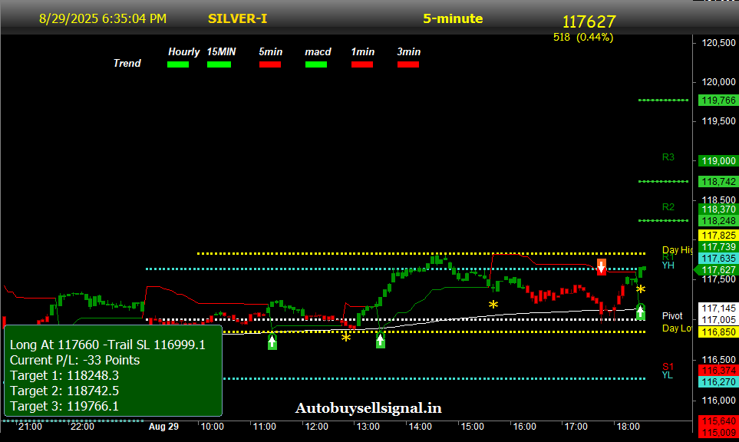739x442 pixels.
Task: Click the Aug 29 date on time axis
Action: coord(163,427)
